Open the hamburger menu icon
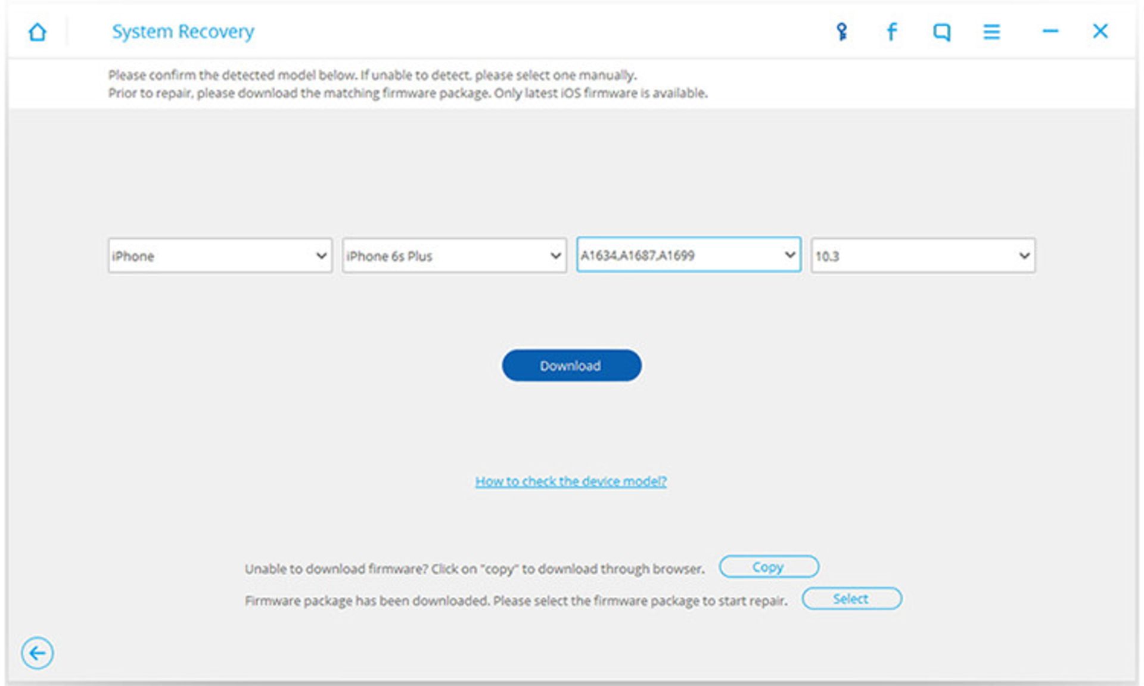Viewport: 1144px width, 686px height. coord(991,32)
